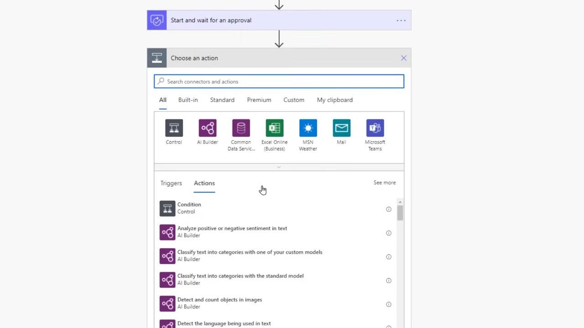Image resolution: width=584 pixels, height=328 pixels.
Task: Pick the Excel Online (Business) connector
Action: coord(275,128)
